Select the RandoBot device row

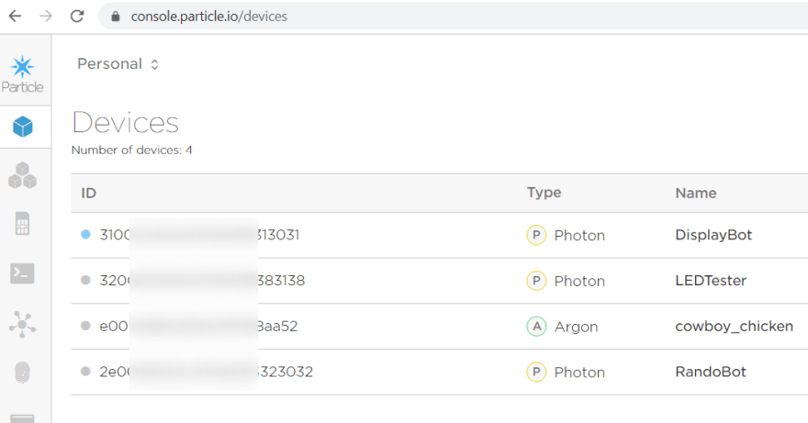pyautogui.click(x=440, y=372)
